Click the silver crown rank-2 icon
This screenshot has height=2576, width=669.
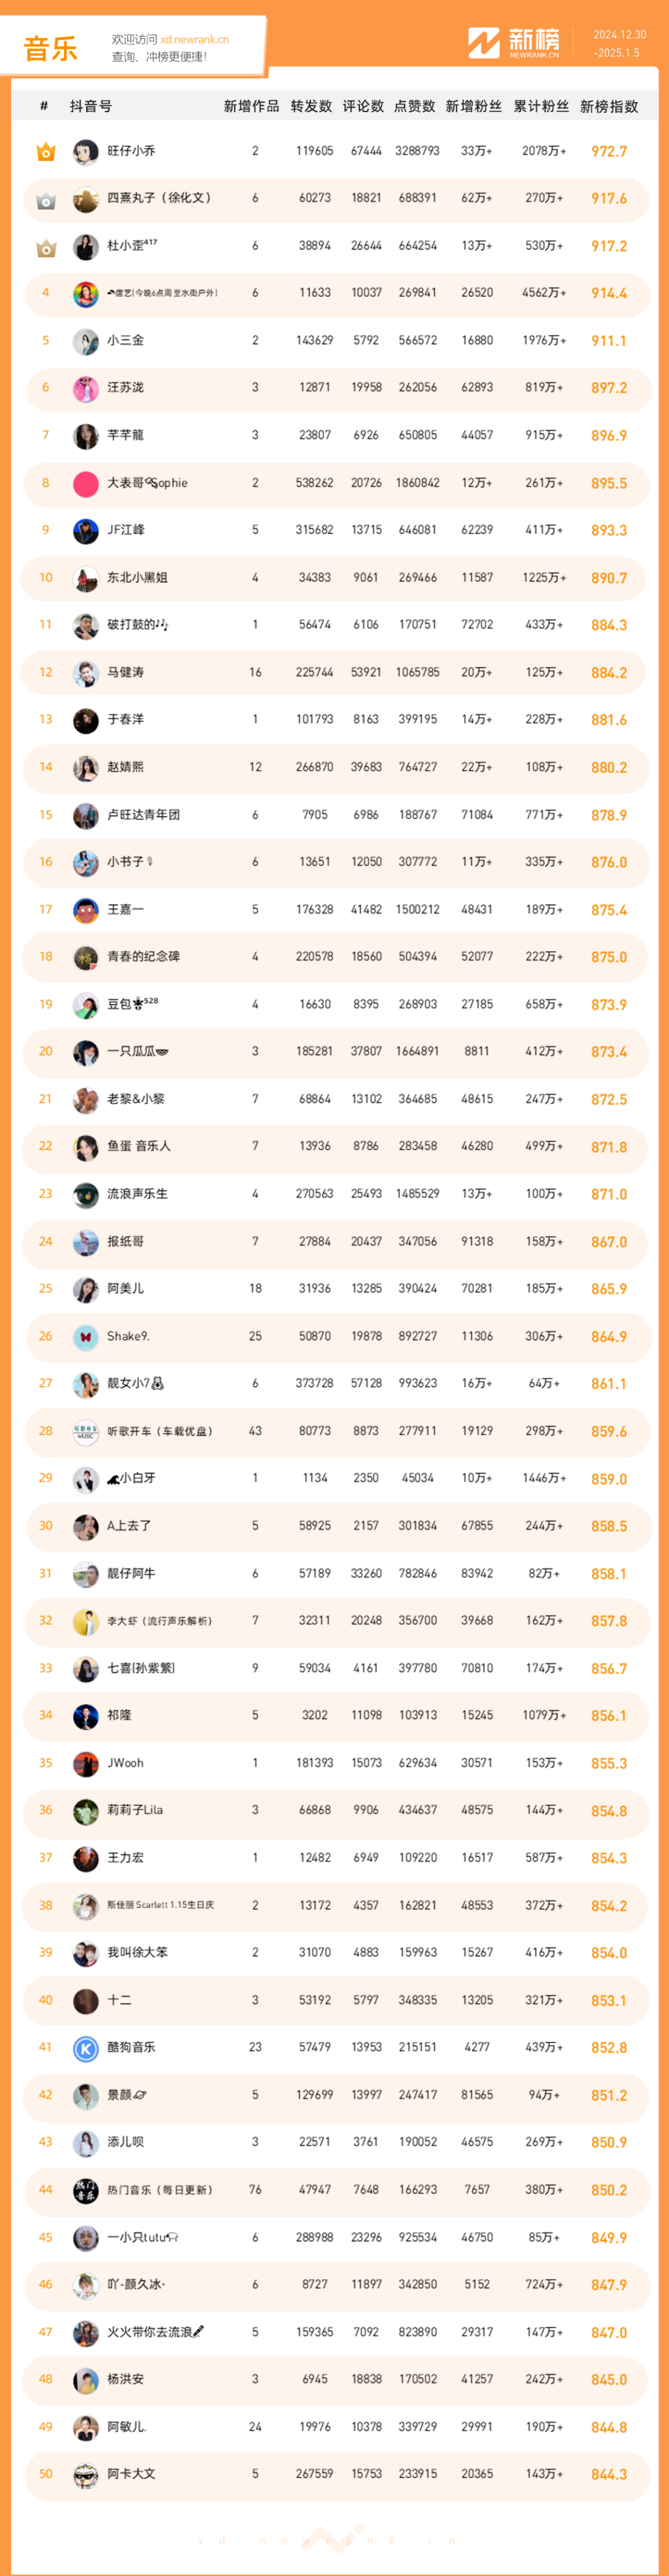(x=45, y=200)
